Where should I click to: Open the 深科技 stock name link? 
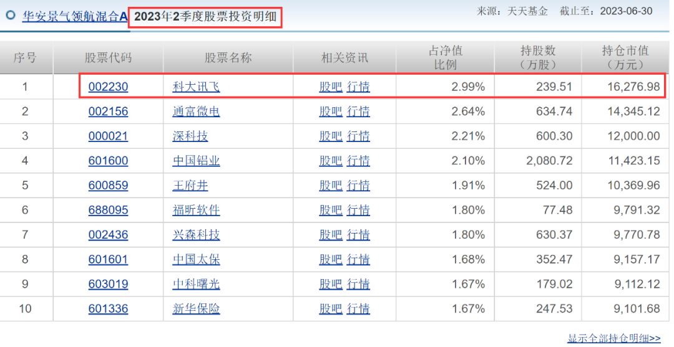190,136
